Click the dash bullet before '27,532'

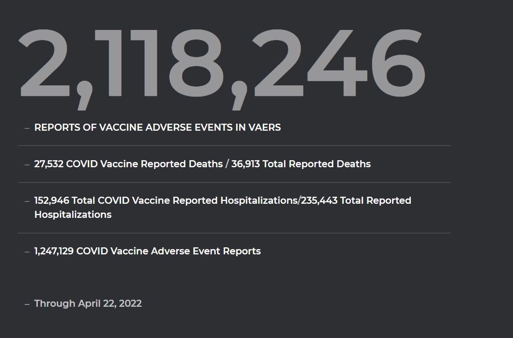(27, 165)
